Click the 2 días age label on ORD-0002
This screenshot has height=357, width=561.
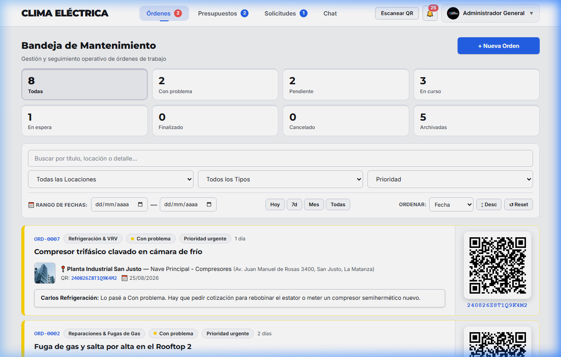pos(265,333)
